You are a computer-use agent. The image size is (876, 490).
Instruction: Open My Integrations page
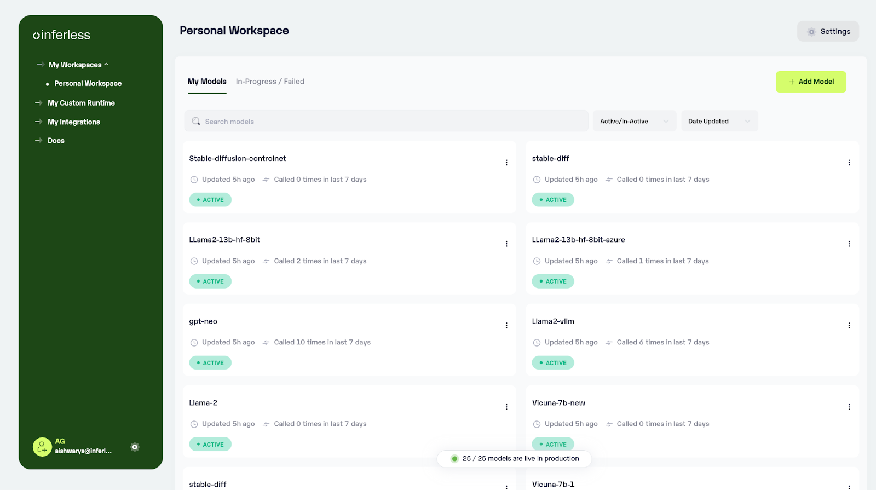coord(74,122)
